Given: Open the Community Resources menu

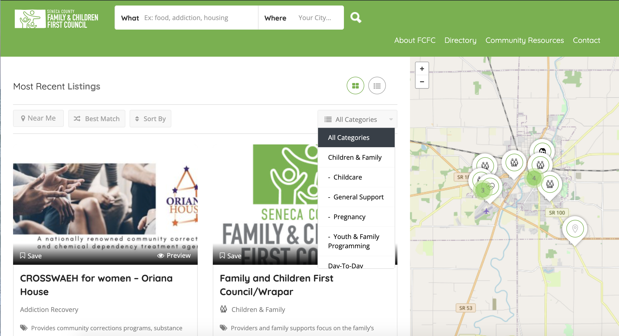Looking at the screenshot, I should coord(525,40).
